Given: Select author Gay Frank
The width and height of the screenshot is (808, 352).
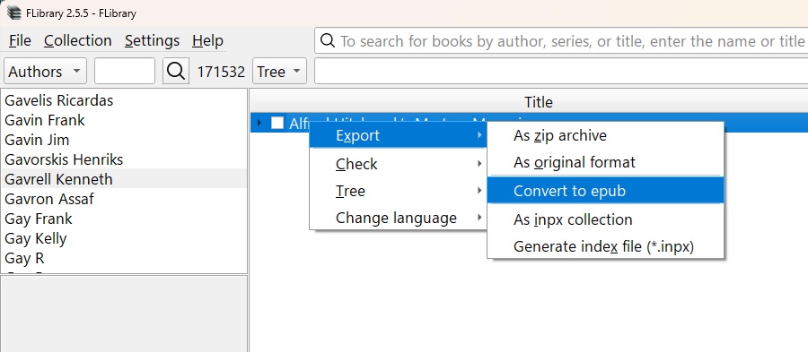Looking at the screenshot, I should (x=124, y=219).
